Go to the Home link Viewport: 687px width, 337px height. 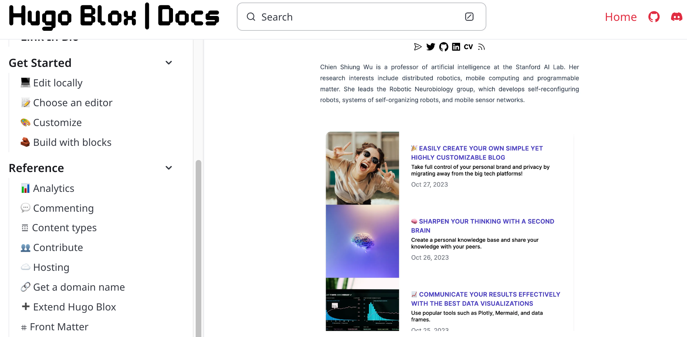tap(621, 17)
